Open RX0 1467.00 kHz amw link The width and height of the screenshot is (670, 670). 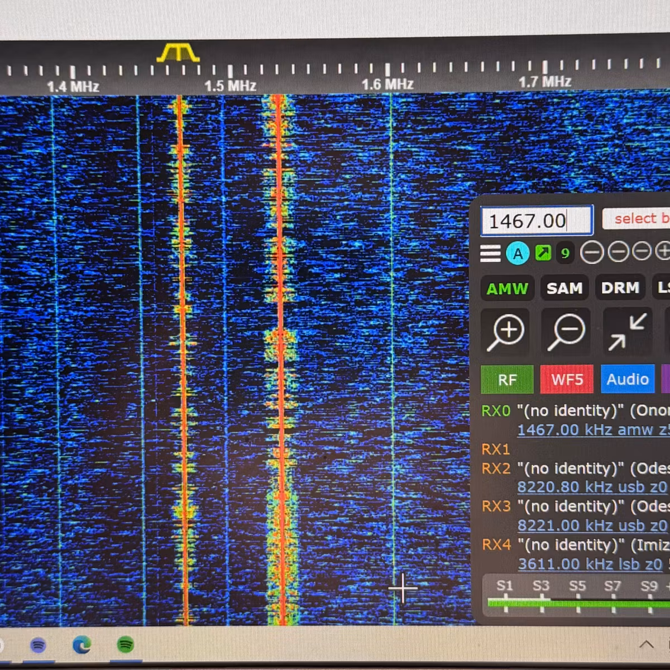click(x=593, y=430)
